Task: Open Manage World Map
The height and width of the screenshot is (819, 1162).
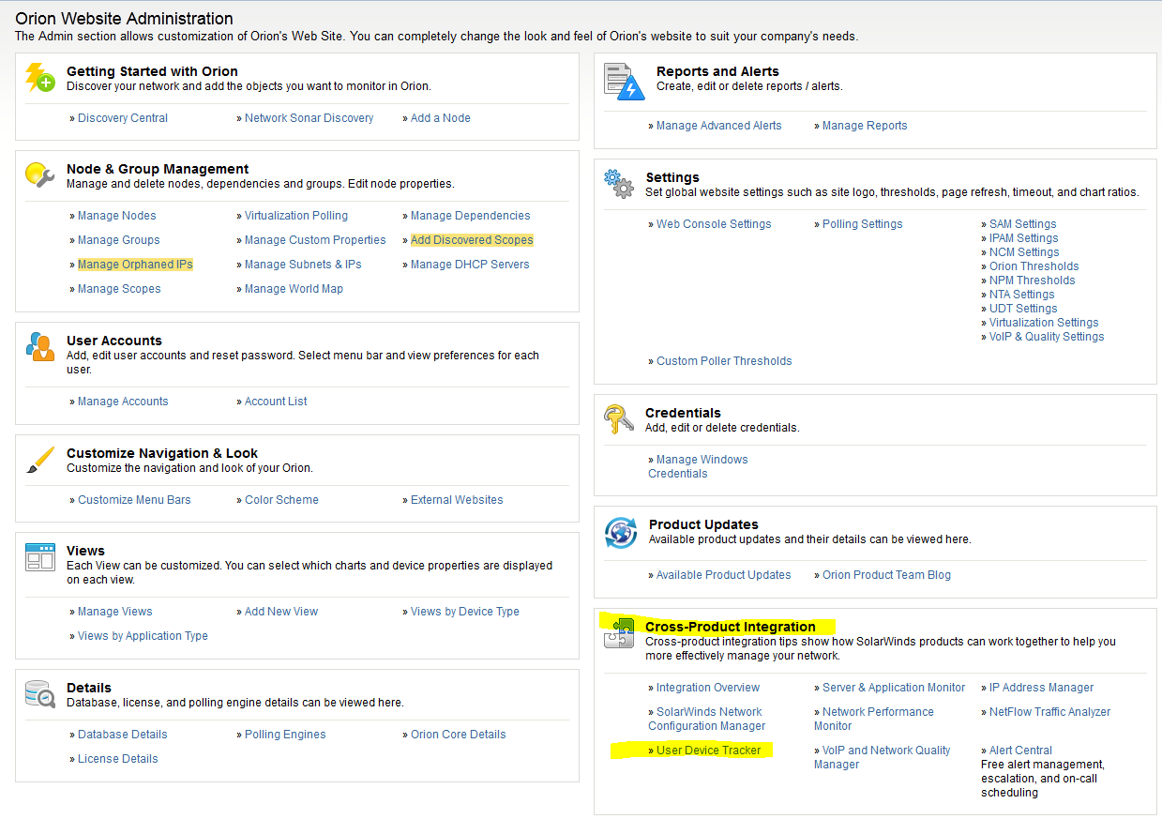Action: 294,289
